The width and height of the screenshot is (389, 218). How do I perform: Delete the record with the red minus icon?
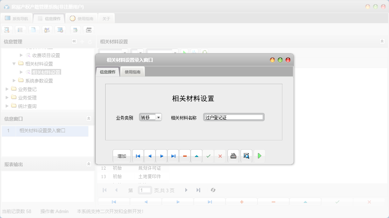point(185,156)
